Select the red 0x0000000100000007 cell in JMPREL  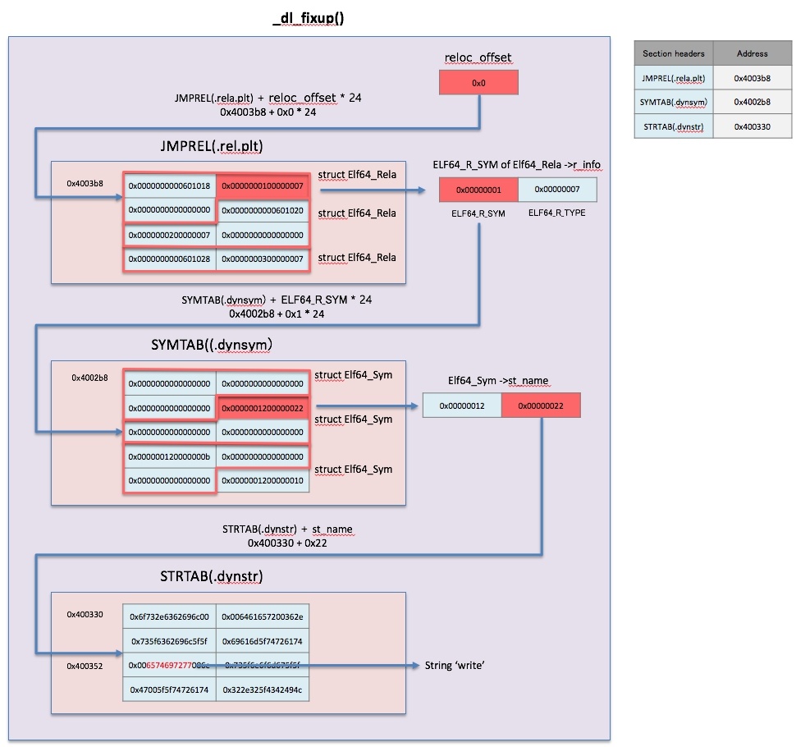point(263,186)
